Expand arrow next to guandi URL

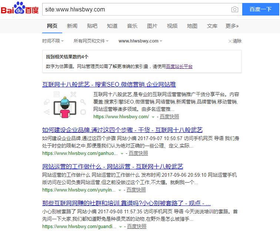coord(120,227)
